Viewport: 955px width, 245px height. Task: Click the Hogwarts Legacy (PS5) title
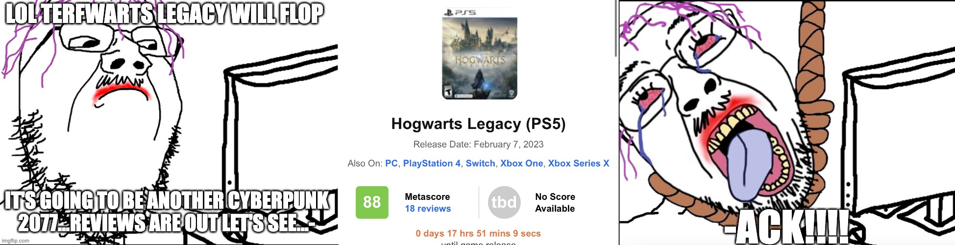click(478, 124)
